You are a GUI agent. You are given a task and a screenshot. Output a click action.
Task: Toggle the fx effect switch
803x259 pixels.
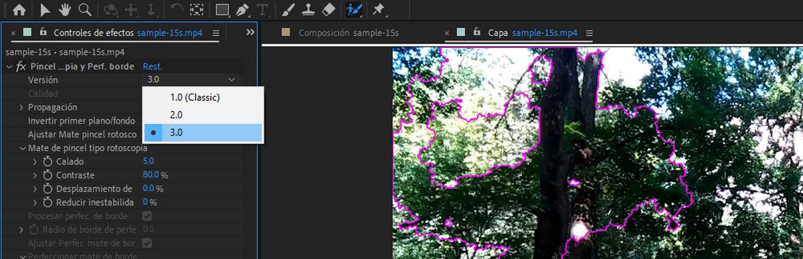click(21, 66)
